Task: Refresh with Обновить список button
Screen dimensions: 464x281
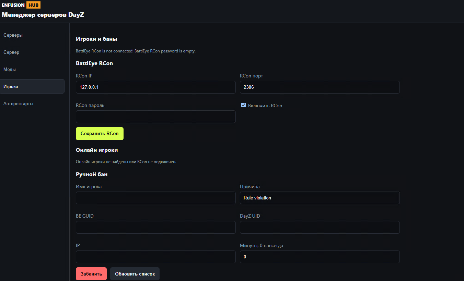Action: click(x=135, y=274)
